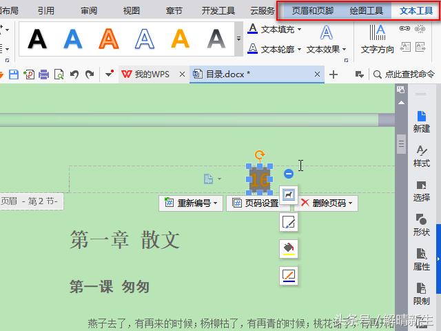The height and width of the screenshot is (331, 441).
Task: Open the 限制 sidebar panel
Action: (x=421, y=294)
